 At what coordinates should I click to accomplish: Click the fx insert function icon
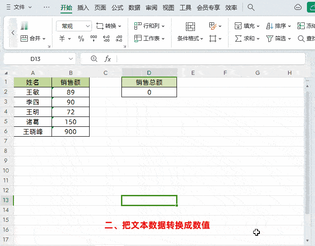coord(108,59)
